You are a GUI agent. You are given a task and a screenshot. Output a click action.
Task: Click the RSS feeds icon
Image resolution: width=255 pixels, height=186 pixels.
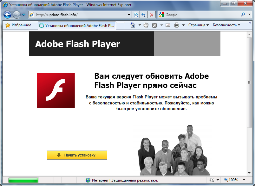[154, 25]
